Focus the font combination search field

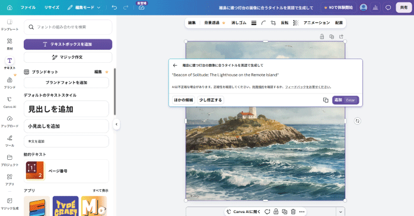coord(68,27)
